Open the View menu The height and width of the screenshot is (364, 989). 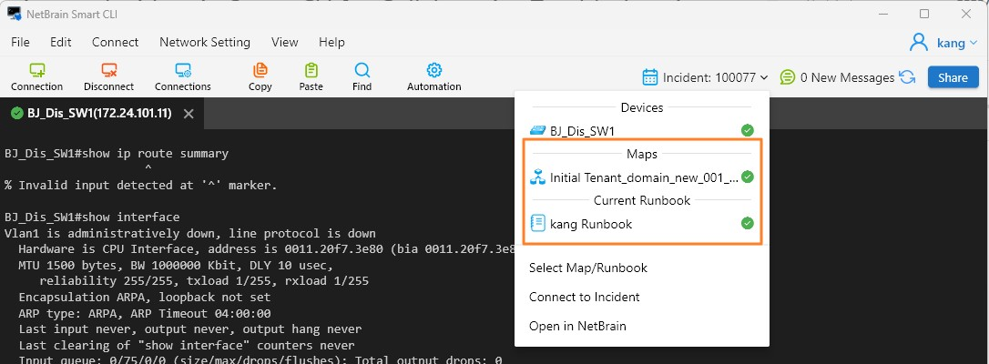pyautogui.click(x=284, y=42)
